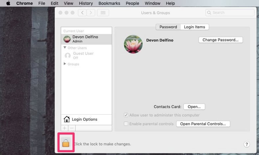The image size is (259, 155).
Task: Open the File menu
Action: [x=42, y=3]
